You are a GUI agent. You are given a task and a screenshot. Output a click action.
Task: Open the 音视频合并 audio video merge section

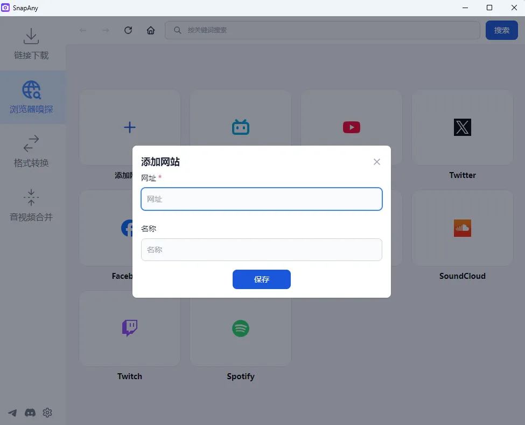(x=31, y=205)
